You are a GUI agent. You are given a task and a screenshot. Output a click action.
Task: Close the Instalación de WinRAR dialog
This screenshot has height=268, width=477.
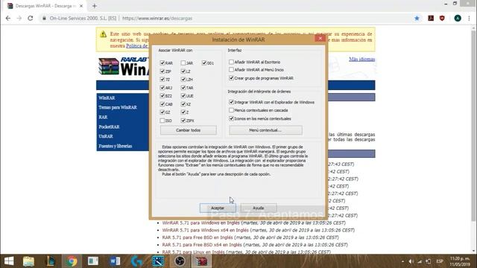[320, 38]
